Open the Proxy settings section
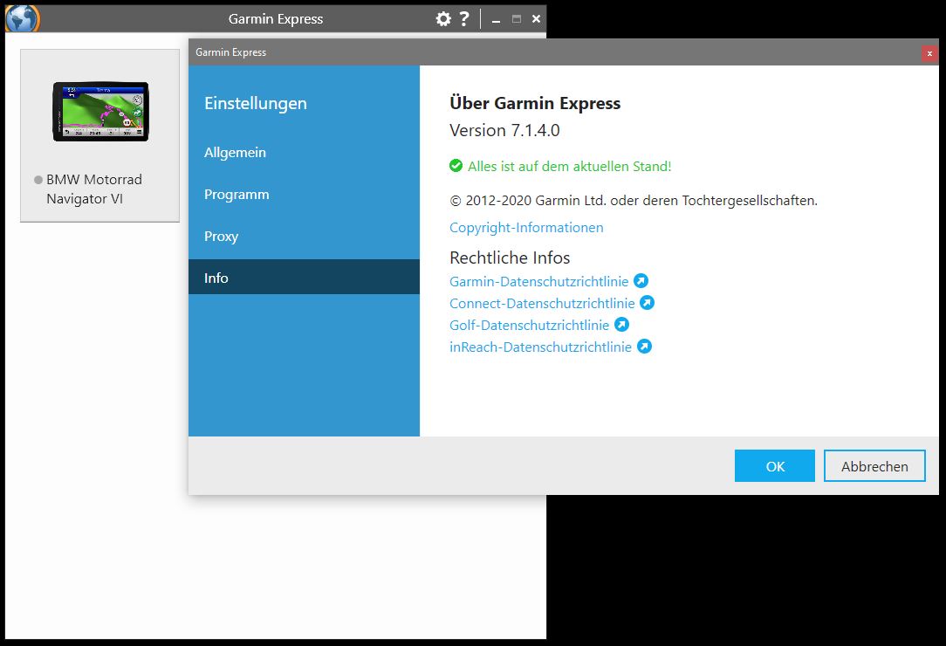The width and height of the screenshot is (946, 646). pyautogui.click(x=221, y=237)
